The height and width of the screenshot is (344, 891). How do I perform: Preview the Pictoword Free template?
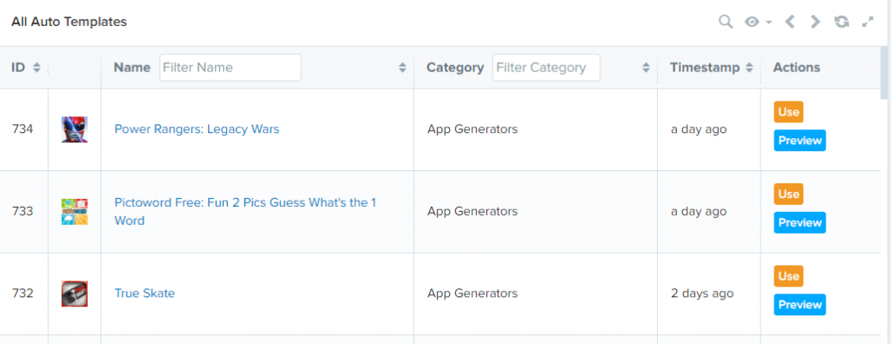point(800,222)
